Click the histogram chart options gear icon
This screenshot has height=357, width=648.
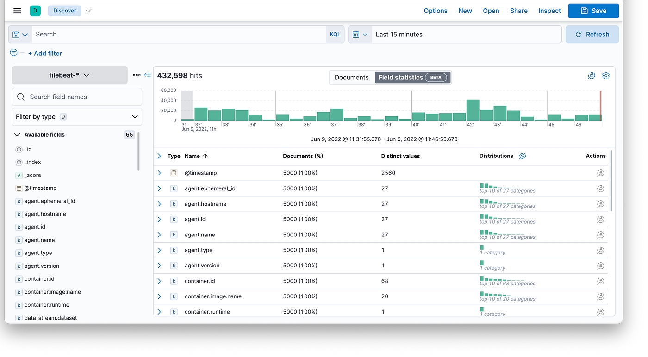(x=605, y=76)
